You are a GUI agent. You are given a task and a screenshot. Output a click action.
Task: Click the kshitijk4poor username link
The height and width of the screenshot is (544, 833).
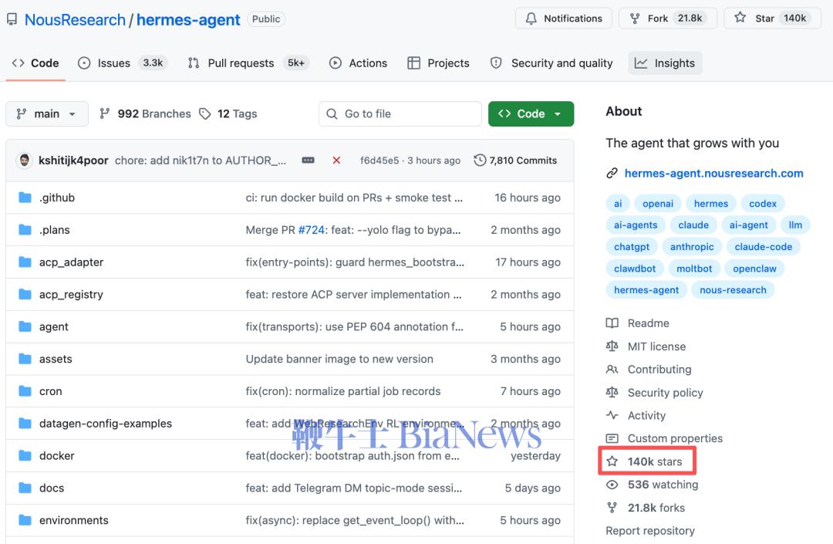point(73,160)
